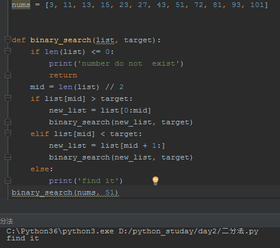Click the return keyword

click(63, 75)
